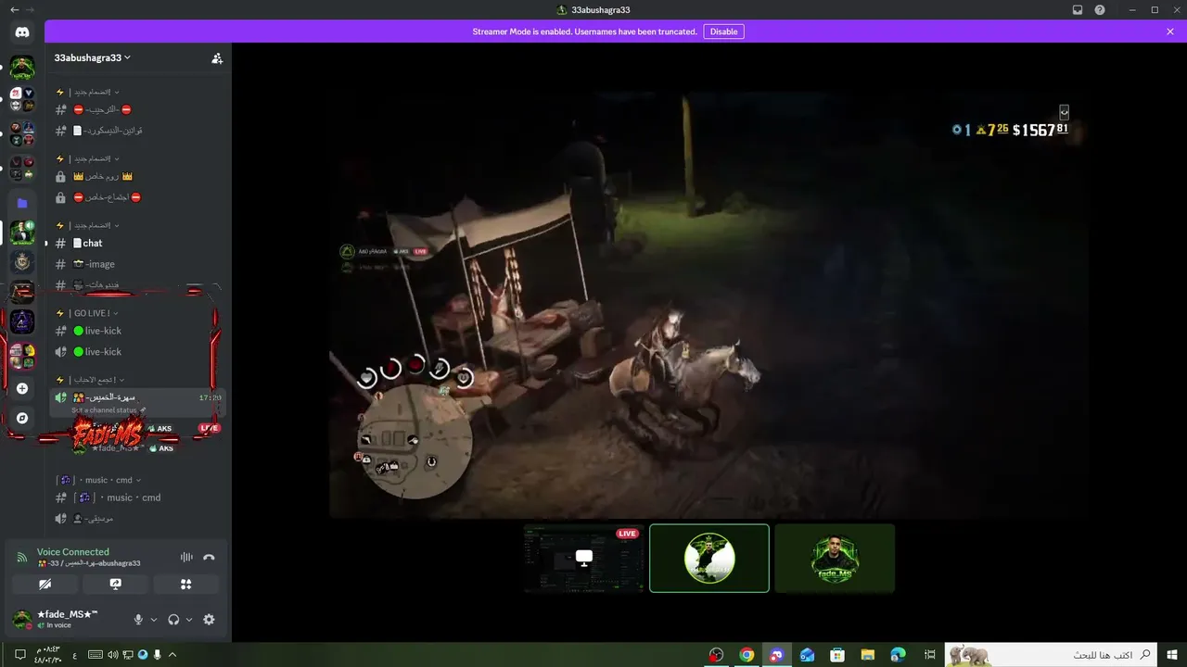The image size is (1187, 667).
Task: Select the live screen share thumbnail
Action: 584,558
